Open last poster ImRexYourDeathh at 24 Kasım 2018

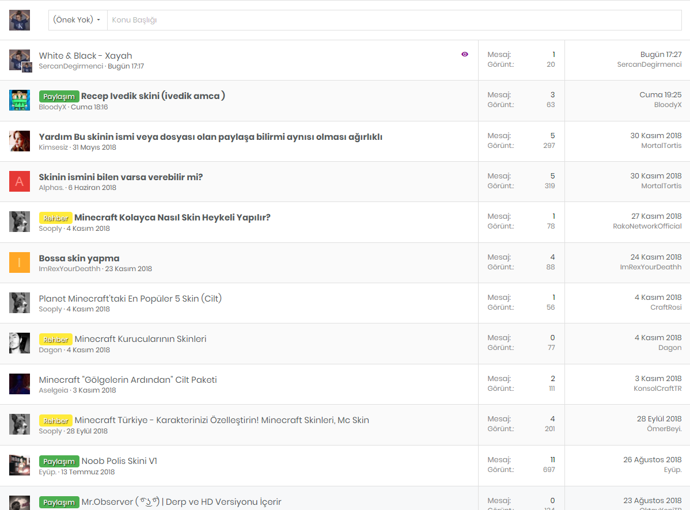click(x=650, y=267)
